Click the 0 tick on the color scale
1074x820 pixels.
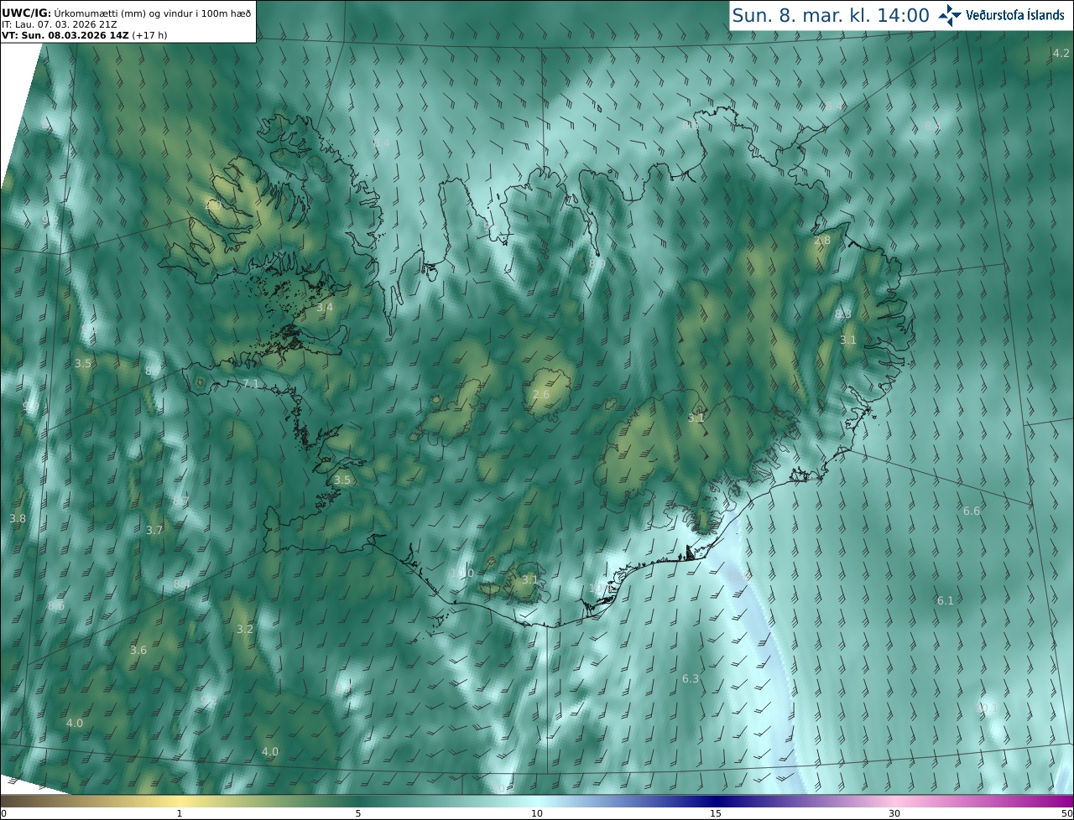click(3, 813)
